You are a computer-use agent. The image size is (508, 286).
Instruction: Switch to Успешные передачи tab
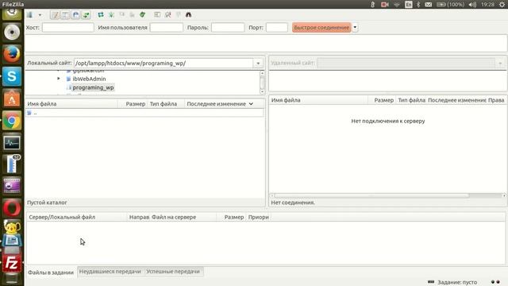click(173, 272)
